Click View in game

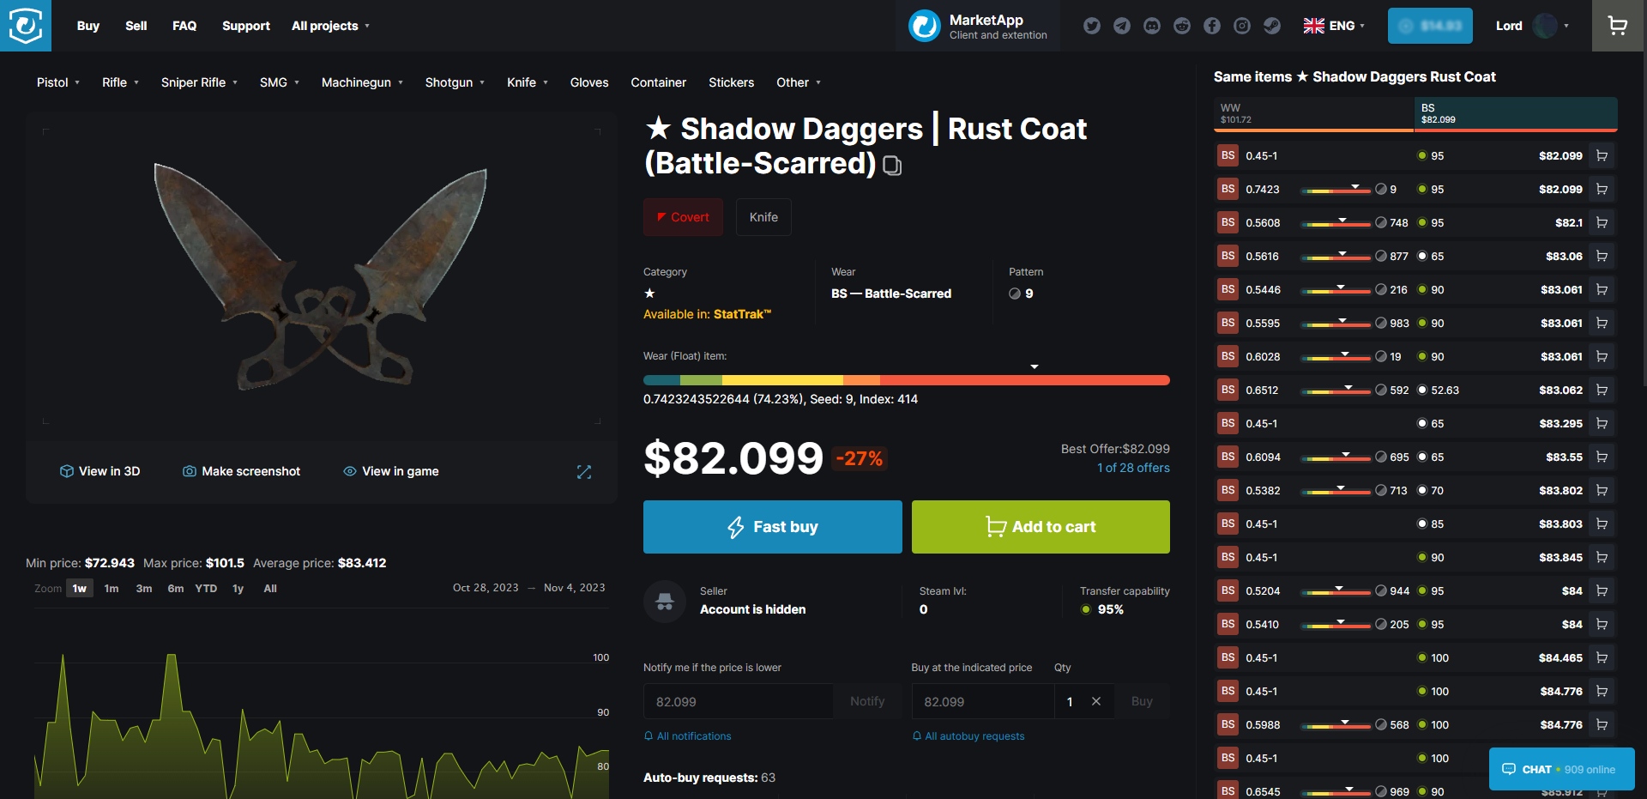click(x=391, y=471)
